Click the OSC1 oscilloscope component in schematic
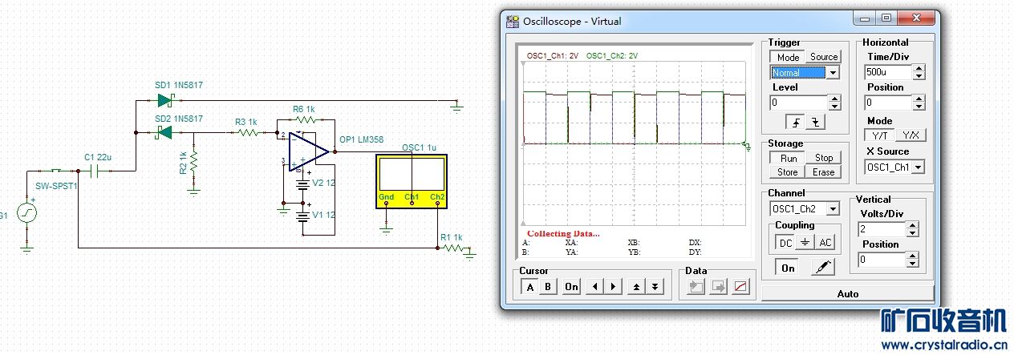The image size is (1014, 355). point(411,181)
